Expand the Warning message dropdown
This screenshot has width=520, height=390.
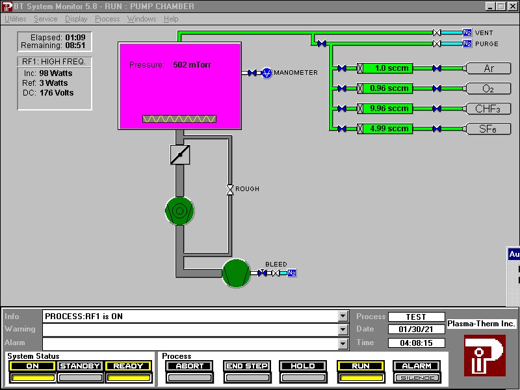click(343, 330)
